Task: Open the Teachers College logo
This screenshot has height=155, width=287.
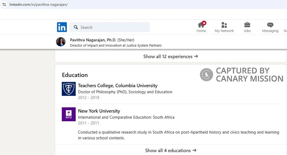Action: tap(69, 89)
